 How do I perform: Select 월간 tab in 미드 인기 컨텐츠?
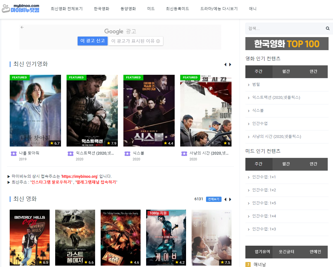click(x=286, y=164)
